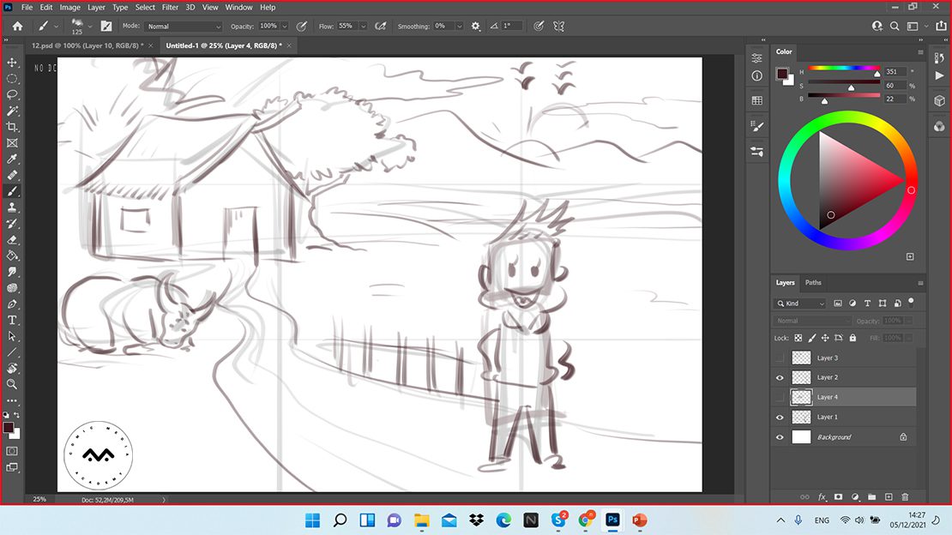The image size is (952, 535).
Task: Activate the Eraser tool
Action: (12, 239)
